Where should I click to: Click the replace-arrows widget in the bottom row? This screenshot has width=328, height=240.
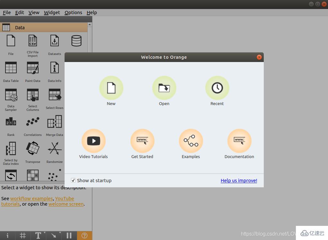(11, 175)
